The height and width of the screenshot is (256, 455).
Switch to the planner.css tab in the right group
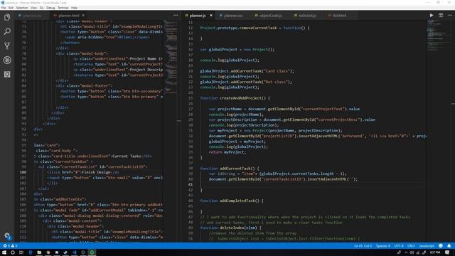pos(233,16)
